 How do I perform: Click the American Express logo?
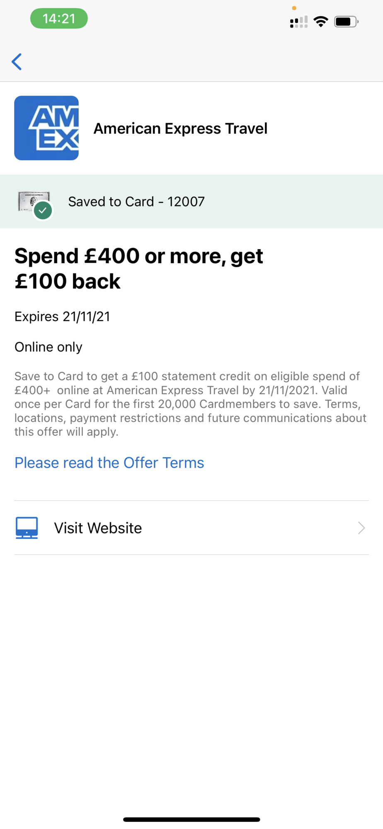coord(46,128)
